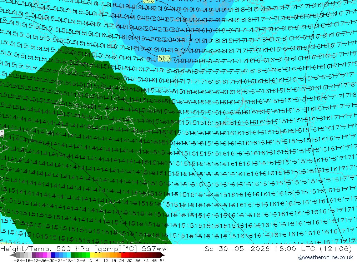Screen dimensions: 357x262
Task: Click the '[gdmp]' unit label in the title
Action: tap(107, 249)
